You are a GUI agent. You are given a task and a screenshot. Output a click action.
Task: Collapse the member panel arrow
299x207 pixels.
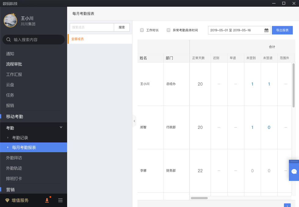[x=134, y=121]
